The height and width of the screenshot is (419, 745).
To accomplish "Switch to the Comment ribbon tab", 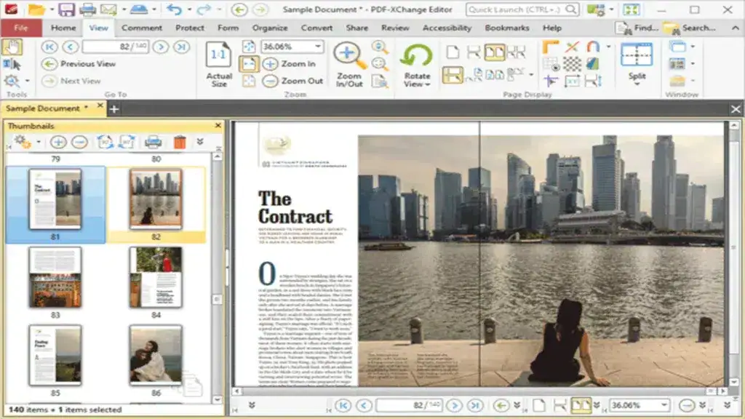I will tap(142, 28).
